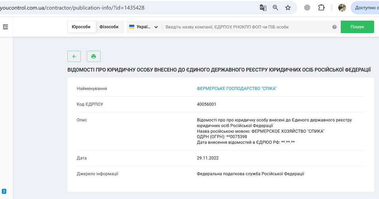
Task: Open the ФЕРМЕРСЬКЕ ГОСПОДАРСТВО "СПІКА" link
Action: [x=237, y=89]
